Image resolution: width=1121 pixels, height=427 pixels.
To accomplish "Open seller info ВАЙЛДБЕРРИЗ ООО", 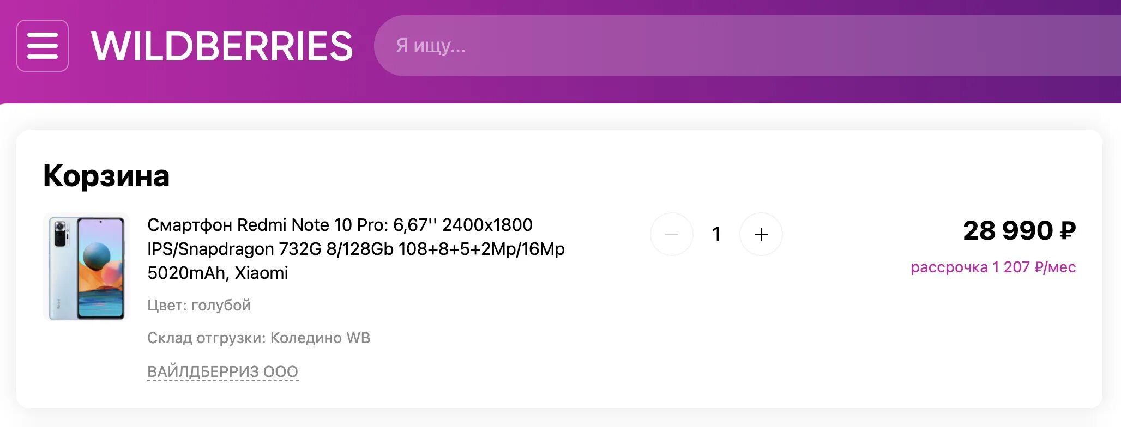I will tap(222, 371).
